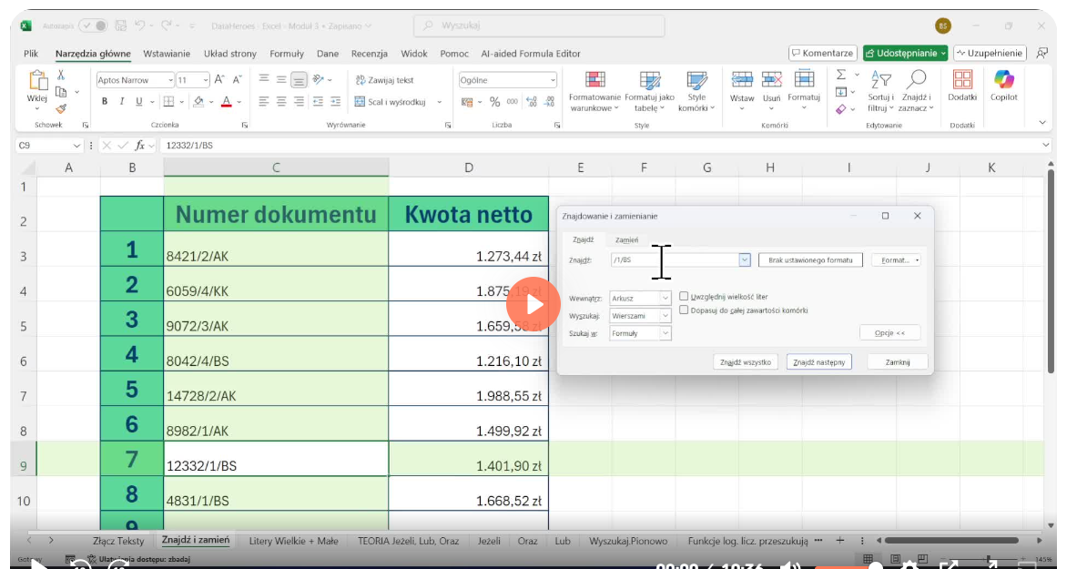This screenshot has height=569, width=1087.
Task: Click the Fill color bucket icon
Action: click(x=199, y=102)
